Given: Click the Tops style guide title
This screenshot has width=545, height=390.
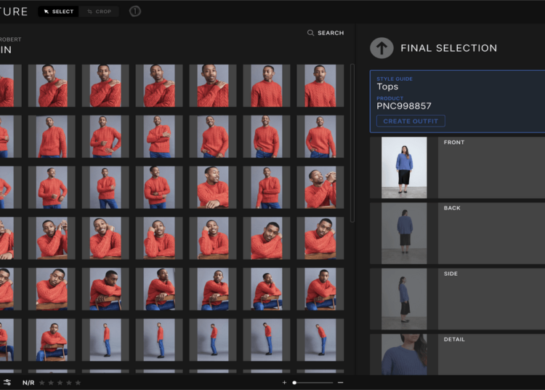Looking at the screenshot, I should 387,87.
